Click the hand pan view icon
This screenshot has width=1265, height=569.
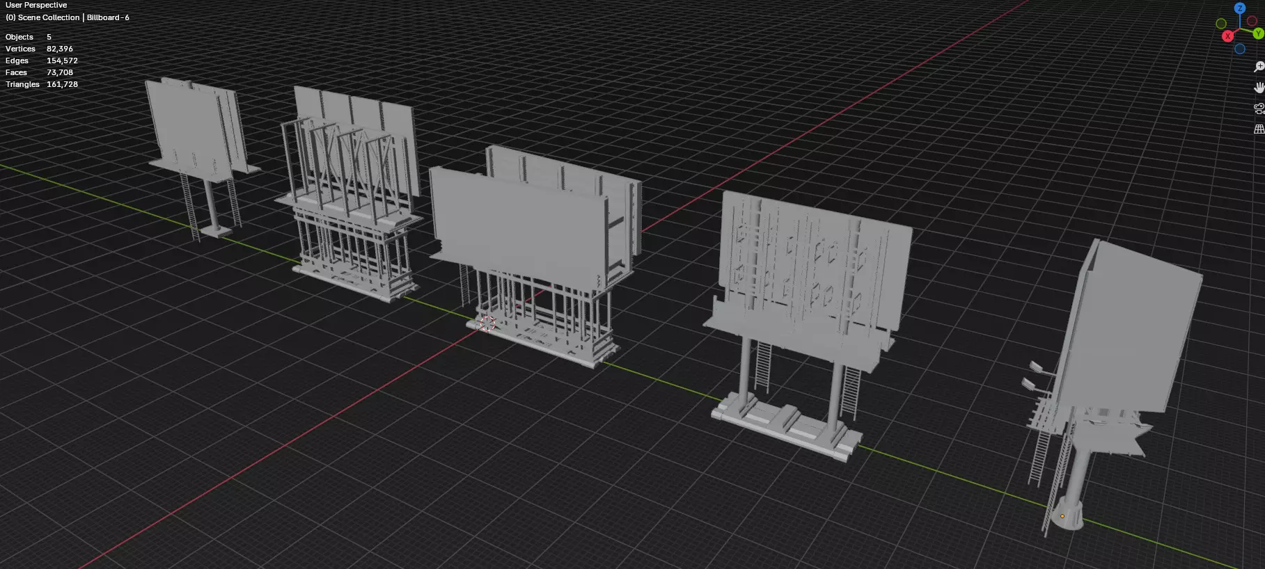click(1258, 88)
